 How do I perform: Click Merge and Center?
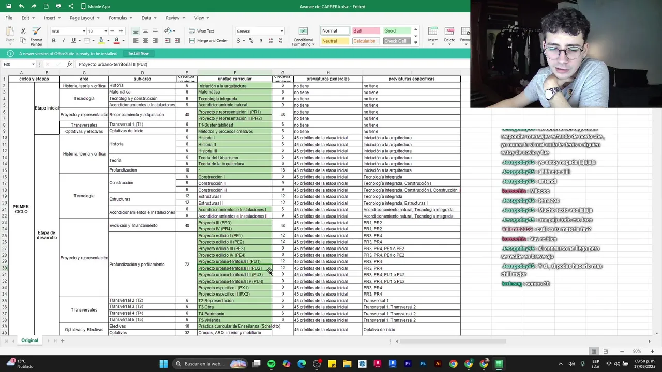(208, 40)
